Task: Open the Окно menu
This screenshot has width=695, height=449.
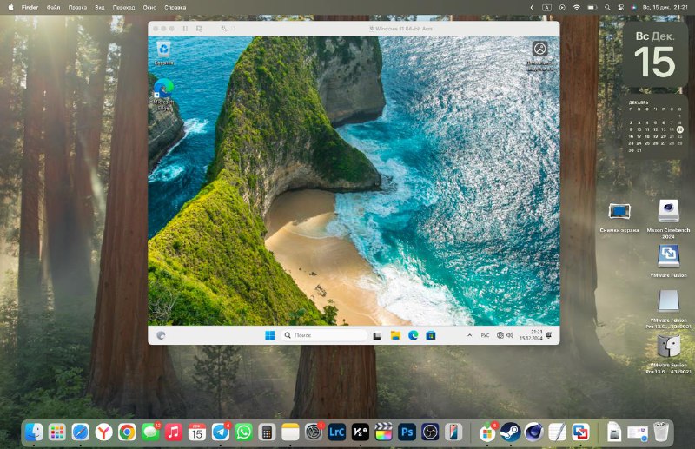Action: click(x=149, y=7)
